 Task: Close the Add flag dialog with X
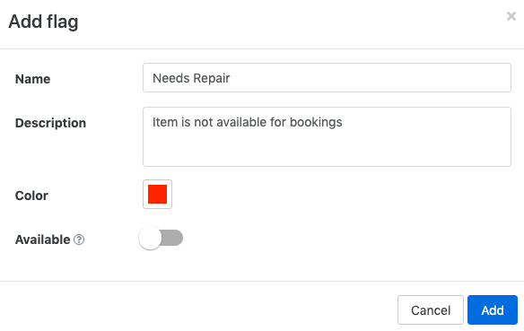511,16
